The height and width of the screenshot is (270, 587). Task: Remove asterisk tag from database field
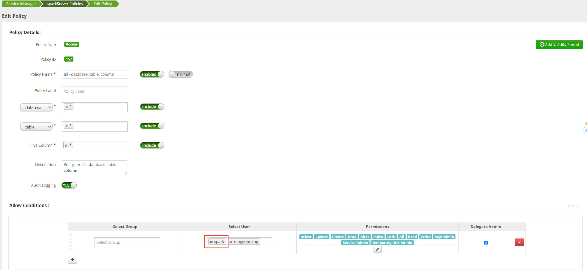67,107
